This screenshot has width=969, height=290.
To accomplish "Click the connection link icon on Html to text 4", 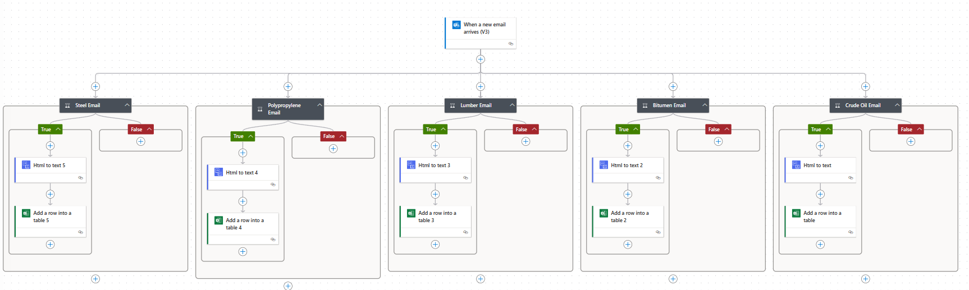I will pos(273,185).
